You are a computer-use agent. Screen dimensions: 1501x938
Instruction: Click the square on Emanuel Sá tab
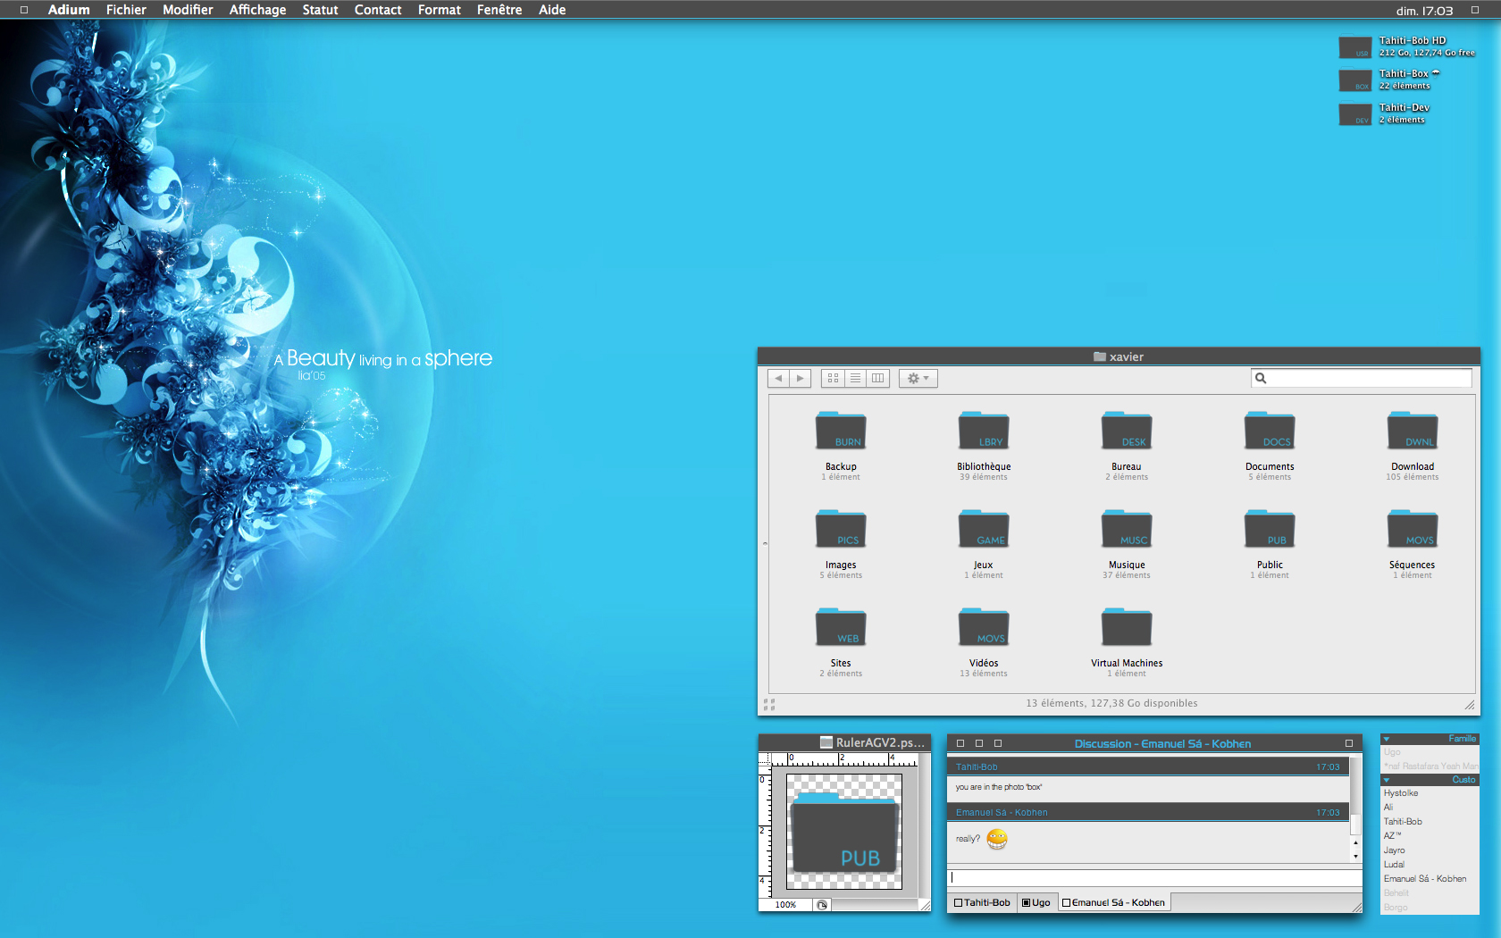[x=1066, y=902]
